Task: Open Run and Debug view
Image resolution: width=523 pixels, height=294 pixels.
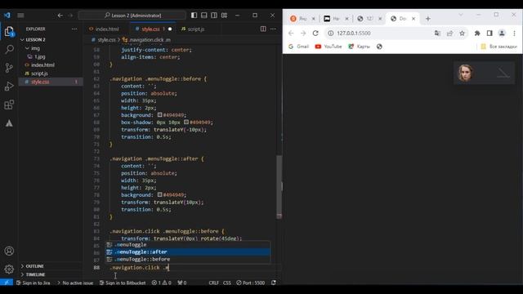Action: click(x=9, y=87)
